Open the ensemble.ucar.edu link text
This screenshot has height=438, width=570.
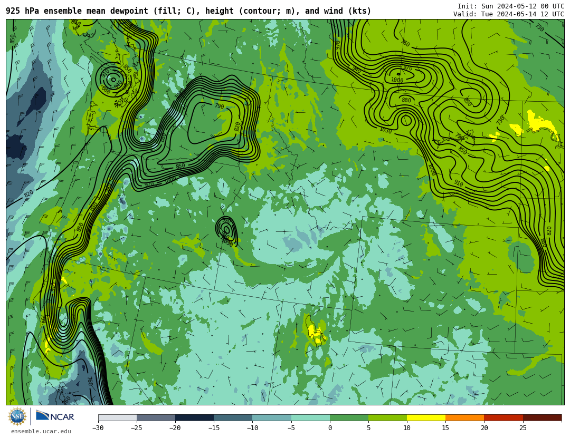pos(41,432)
